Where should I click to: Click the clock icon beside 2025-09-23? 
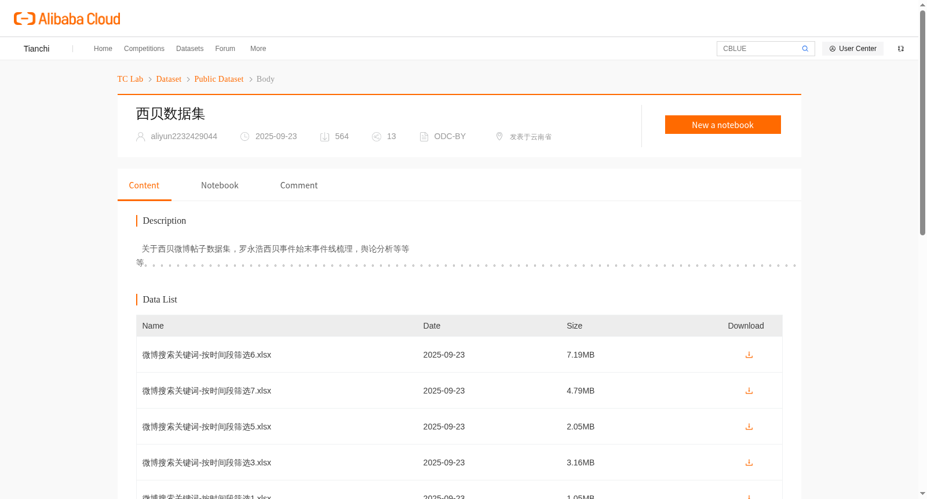point(245,137)
